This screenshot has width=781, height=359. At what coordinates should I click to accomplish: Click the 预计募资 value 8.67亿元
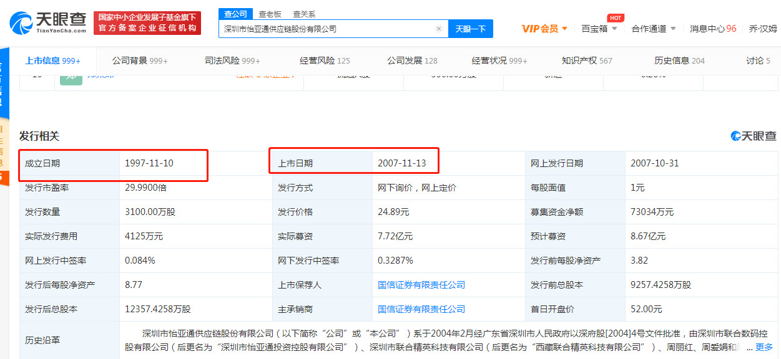pos(648,236)
